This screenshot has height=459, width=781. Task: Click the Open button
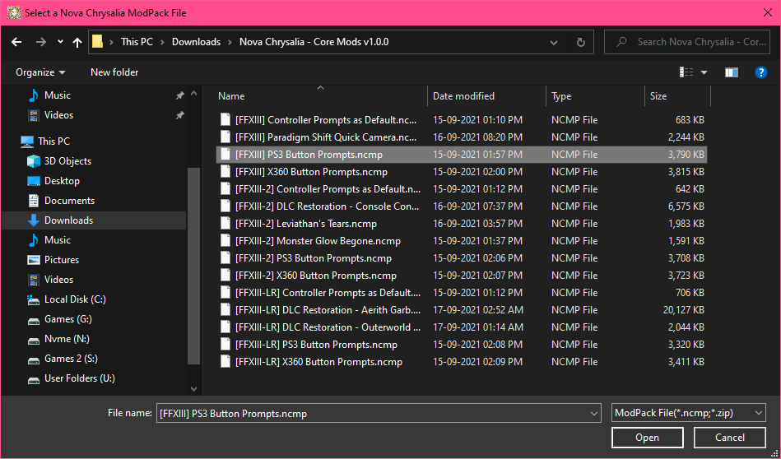point(647,438)
